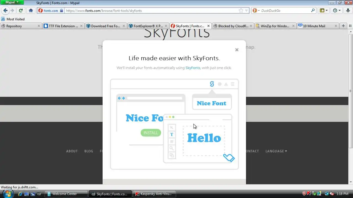This screenshot has height=198, width=353.
Task: Open the Downloads arrow button
Action: click(x=348, y=10)
